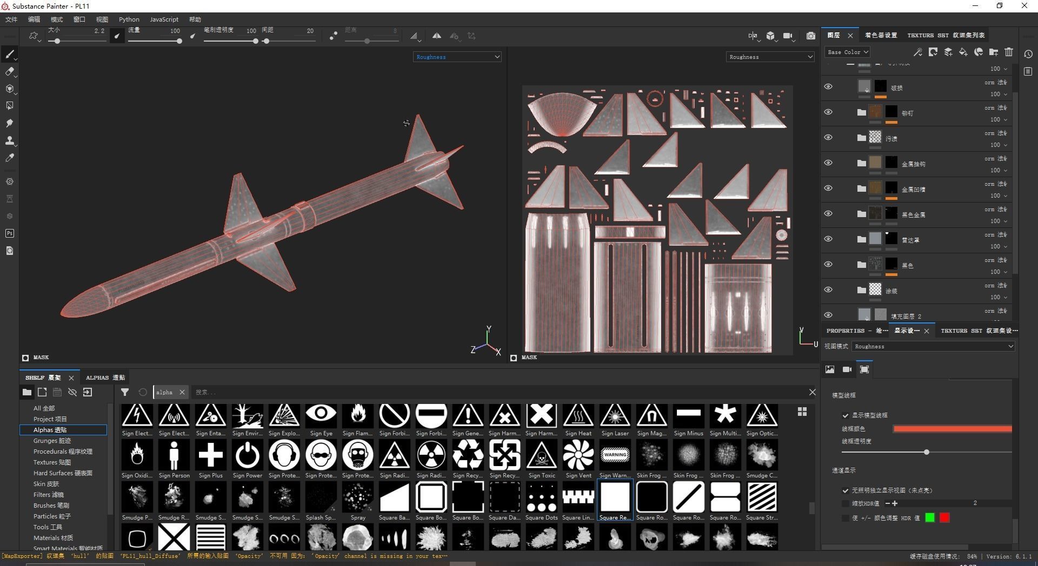The width and height of the screenshot is (1038, 566).
Task: Hide the 污渍 folder layer
Action: click(828, 137)
